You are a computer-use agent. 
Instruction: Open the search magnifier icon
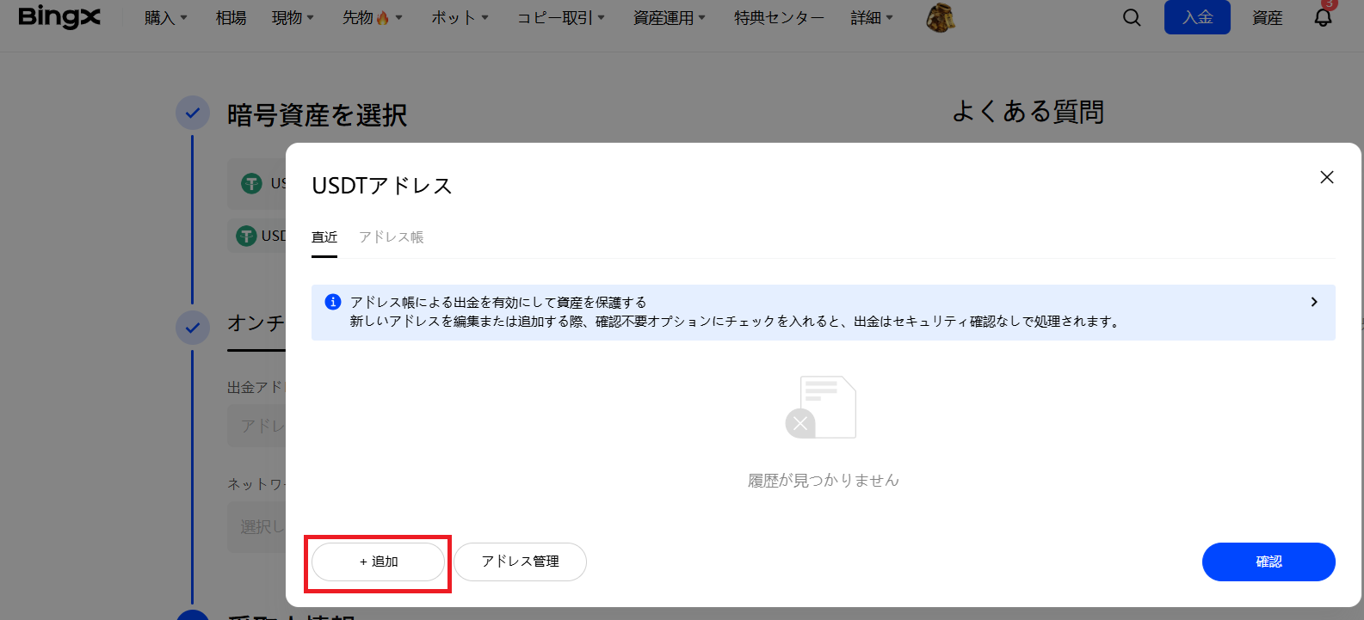pos(1132,18)
